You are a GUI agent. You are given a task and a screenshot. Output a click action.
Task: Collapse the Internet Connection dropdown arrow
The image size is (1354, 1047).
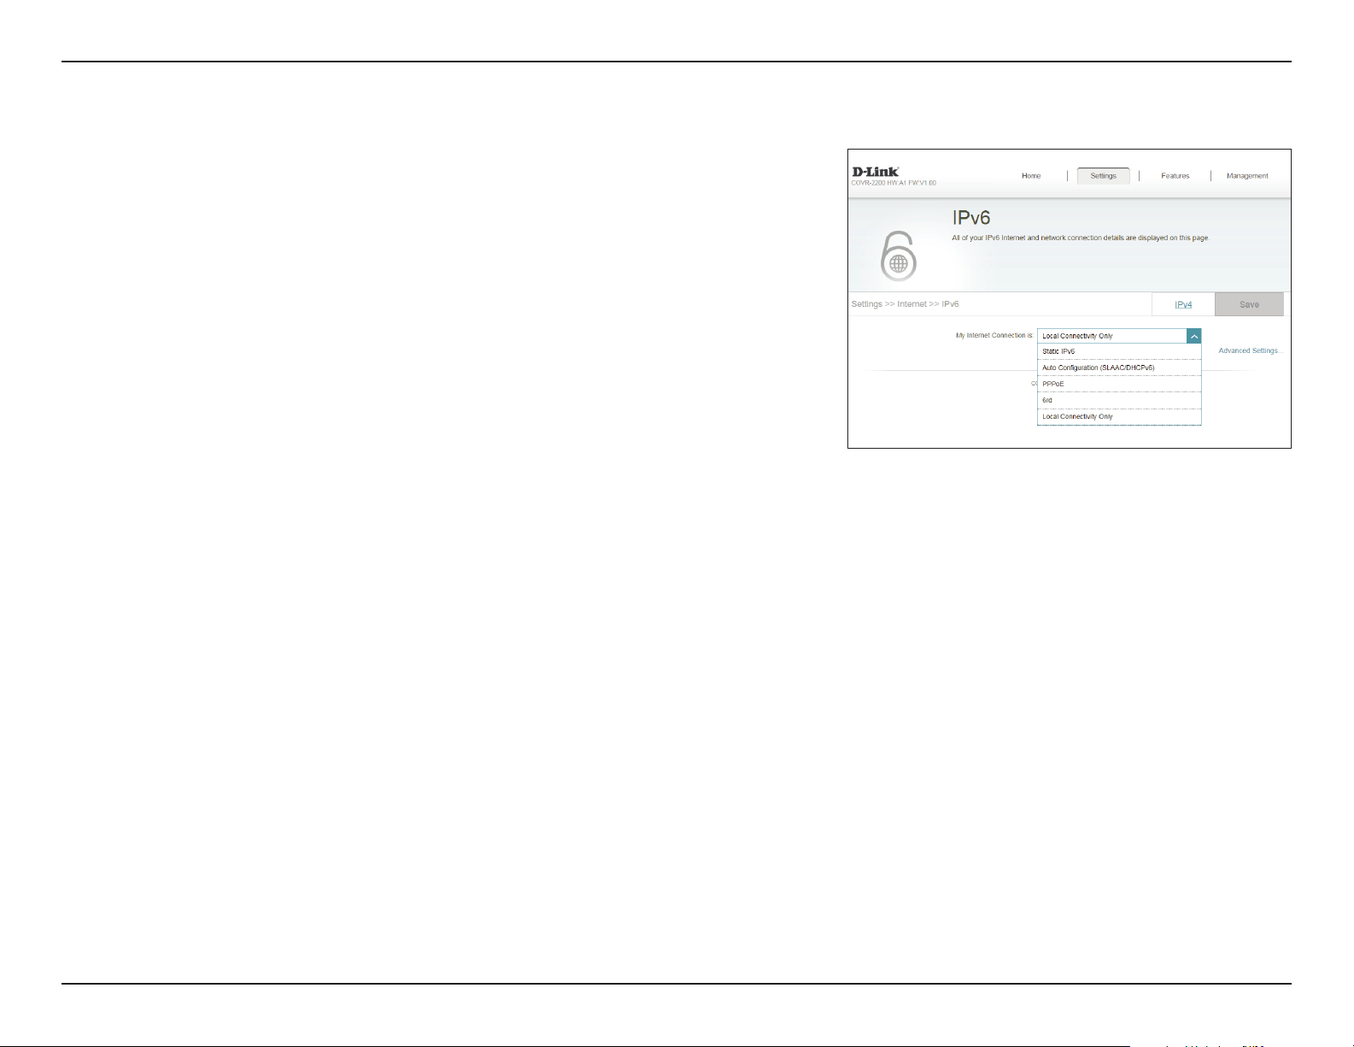[x=1193, y=336]
